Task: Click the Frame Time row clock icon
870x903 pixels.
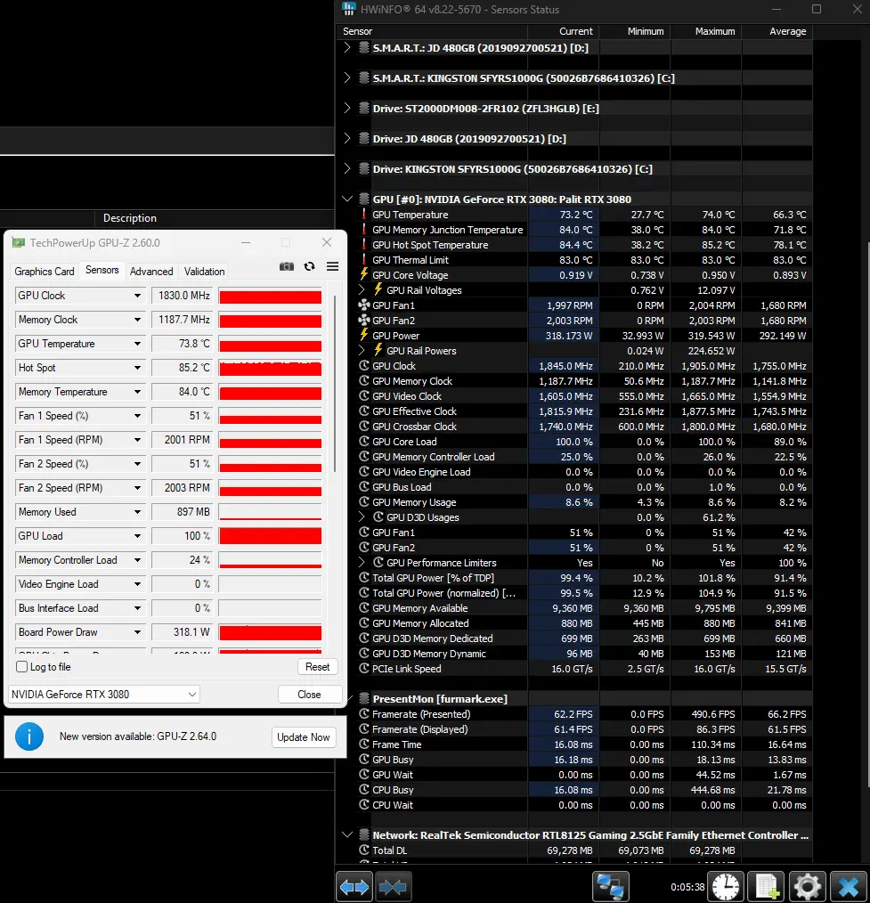Action: pos(364,744)
